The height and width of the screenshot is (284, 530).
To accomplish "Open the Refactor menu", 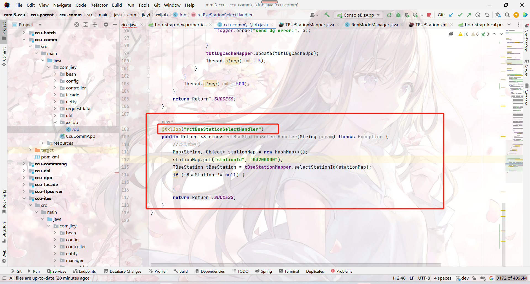I will point(99,5).
